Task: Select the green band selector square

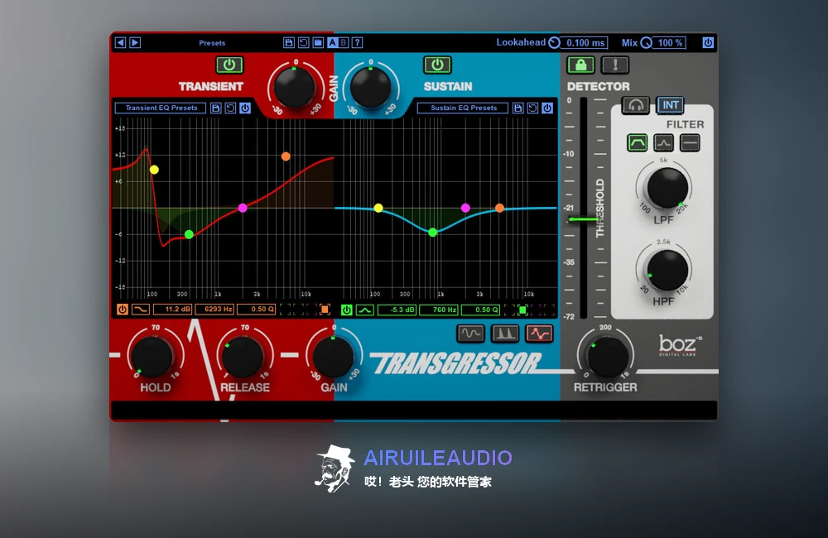Action: point(522,310)
